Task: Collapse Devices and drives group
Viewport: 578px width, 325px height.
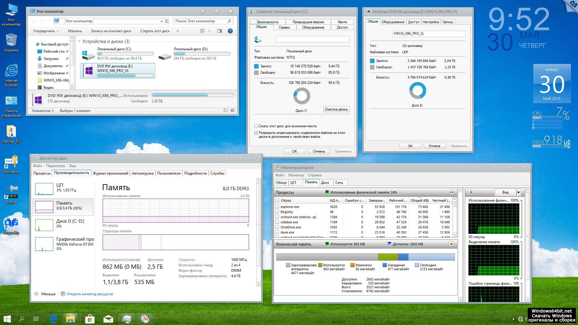Action: (79, 42)
